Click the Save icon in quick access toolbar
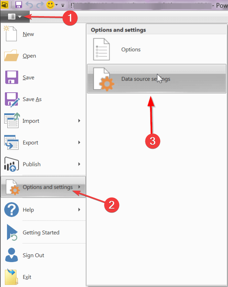Screen dimensions: 228x287 (x=19, y=5)
